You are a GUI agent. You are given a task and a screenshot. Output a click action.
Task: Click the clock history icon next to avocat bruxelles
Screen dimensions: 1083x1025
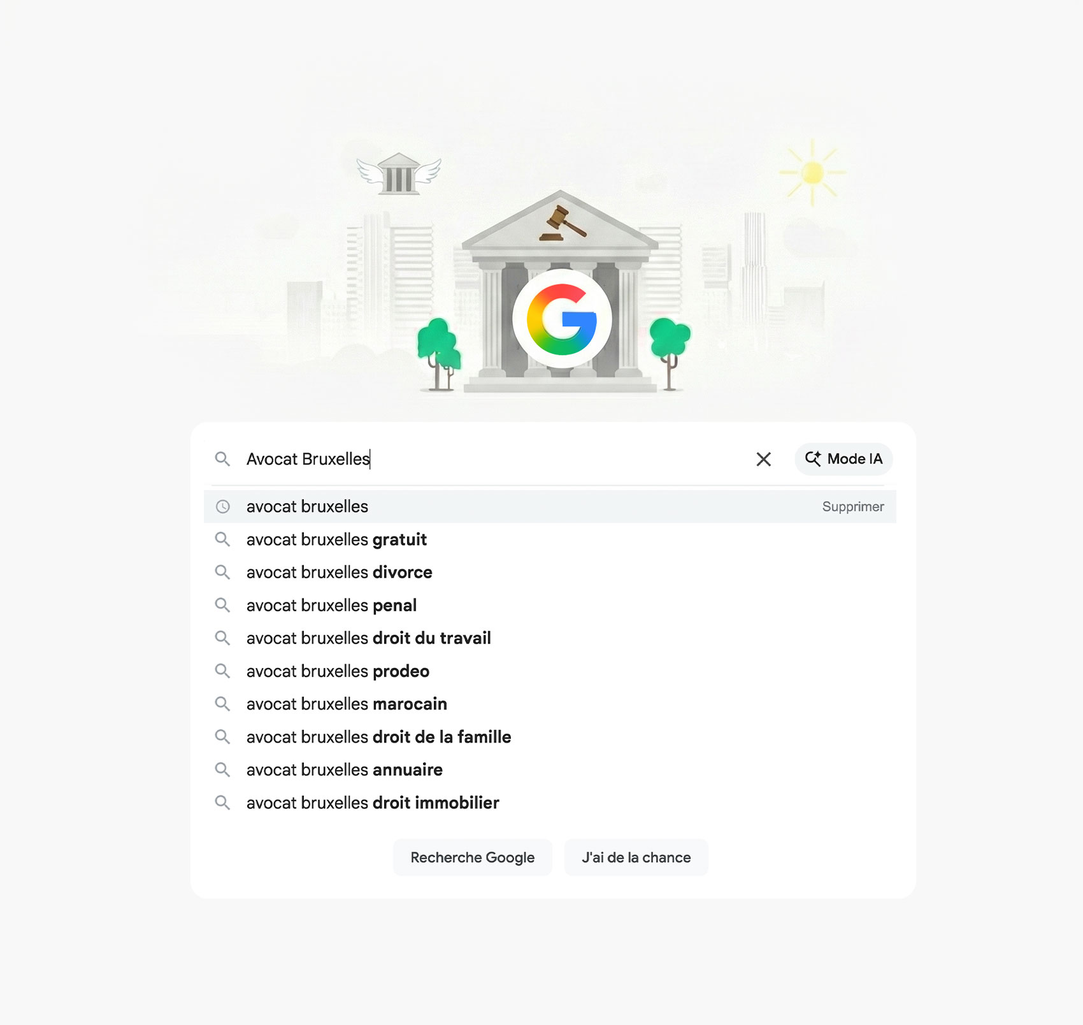tap(223, 507)
